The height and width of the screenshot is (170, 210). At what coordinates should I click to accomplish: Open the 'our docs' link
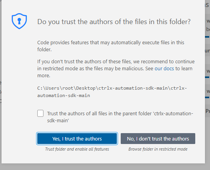point(164,69)
